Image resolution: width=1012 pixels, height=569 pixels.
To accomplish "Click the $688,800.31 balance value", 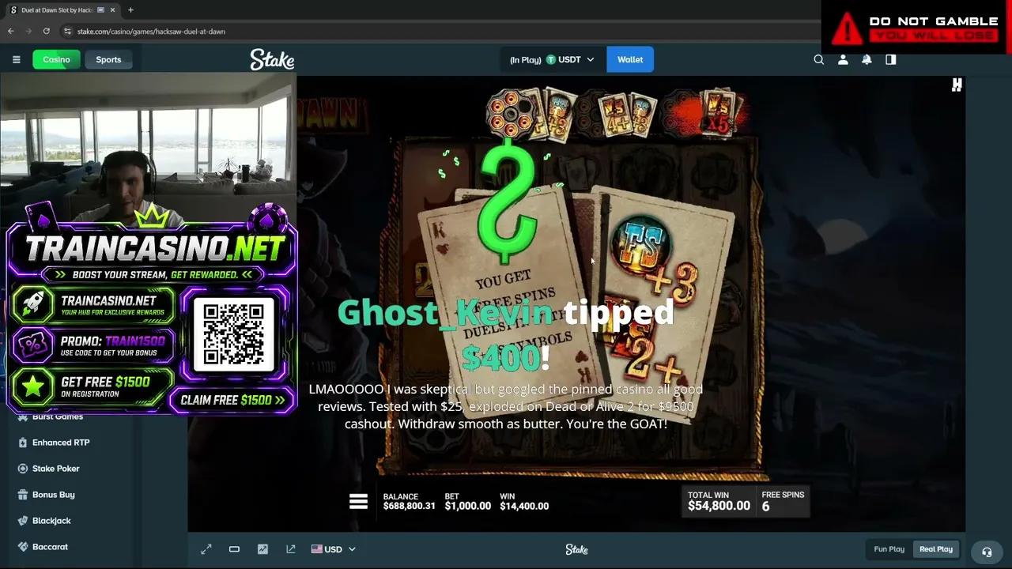I will (x=409, y=506).
